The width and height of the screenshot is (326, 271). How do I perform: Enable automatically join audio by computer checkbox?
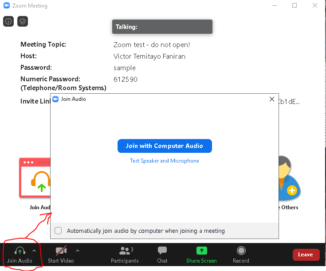coord(58,231)
